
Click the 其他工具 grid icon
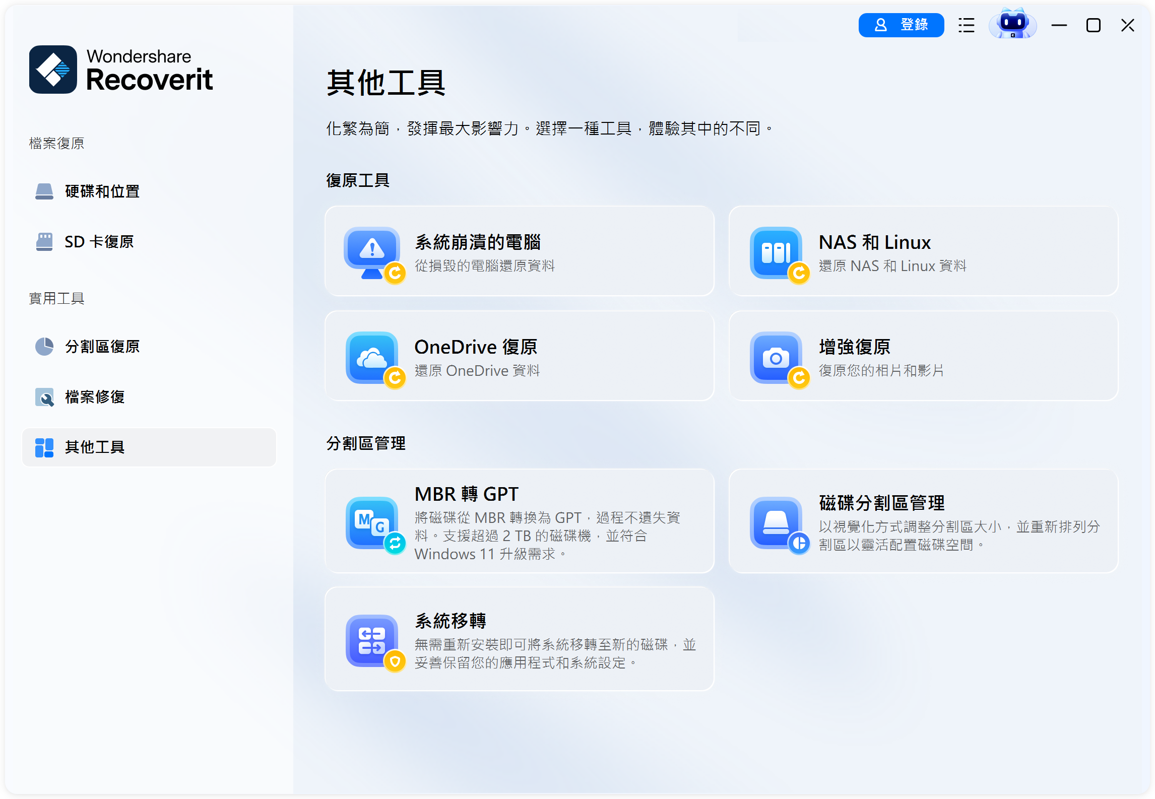44,447
